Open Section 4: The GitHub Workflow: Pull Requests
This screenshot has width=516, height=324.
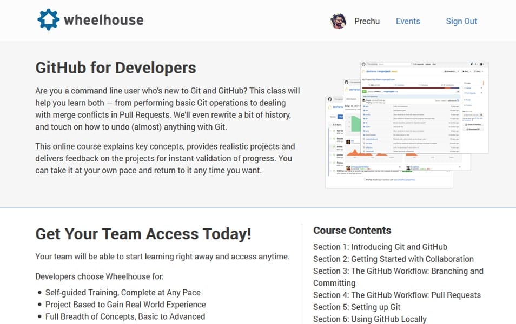397,295
